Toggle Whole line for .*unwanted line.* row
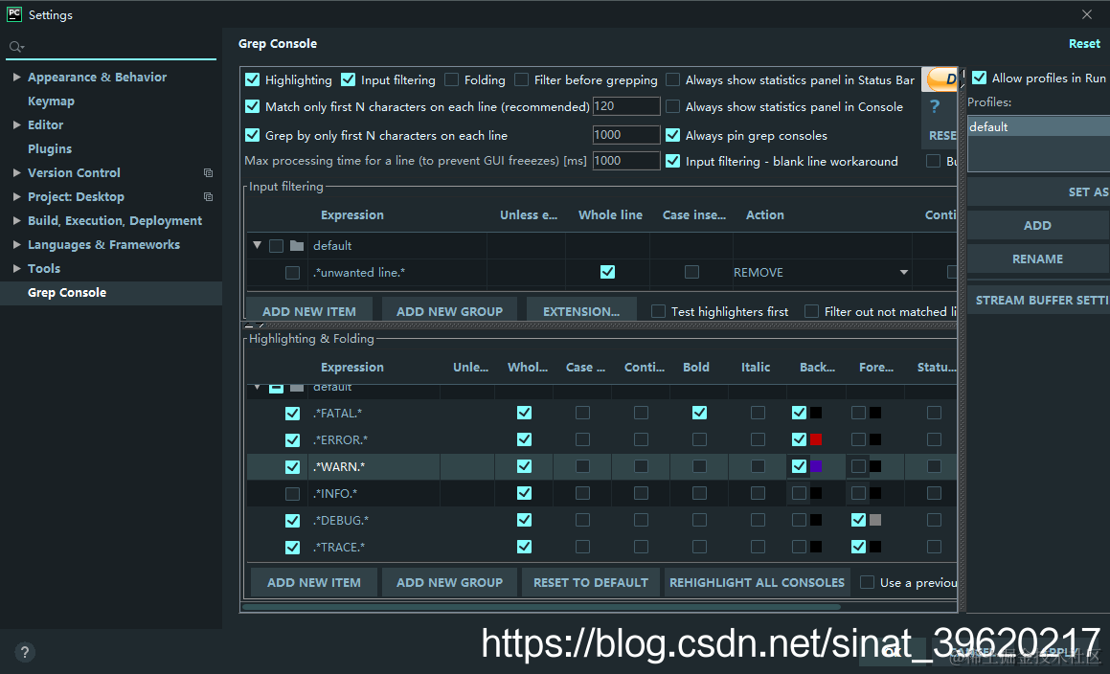Viewport: 1110px width, 674px height. 607,272
